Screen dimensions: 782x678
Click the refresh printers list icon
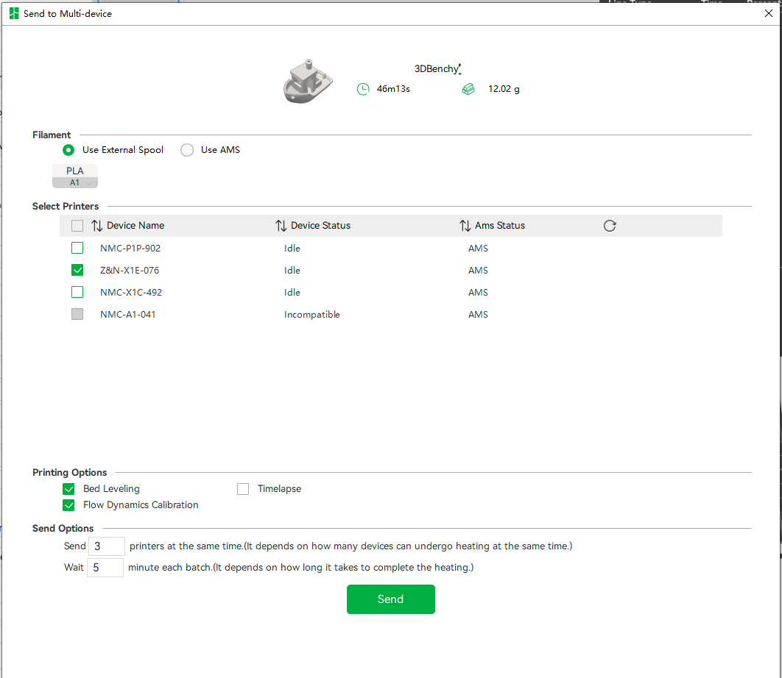(610, 226)
